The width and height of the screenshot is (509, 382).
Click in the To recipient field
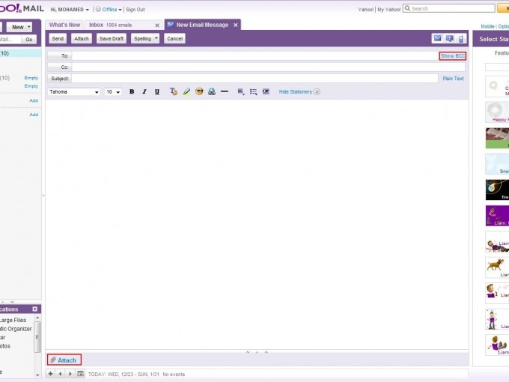point(254,56)
